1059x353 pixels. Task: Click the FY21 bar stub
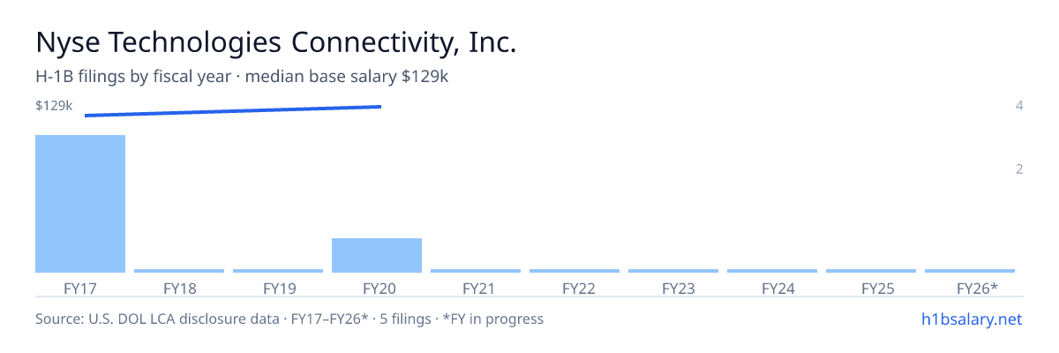pos(476,271)
